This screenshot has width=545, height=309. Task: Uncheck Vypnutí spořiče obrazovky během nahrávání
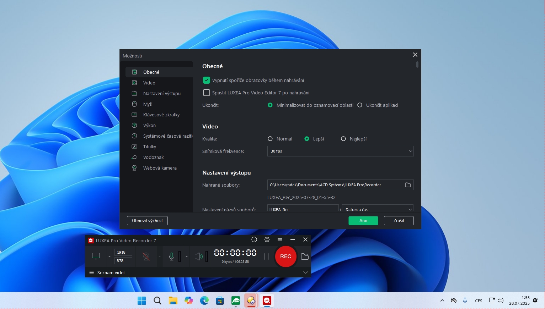[206, 80]
